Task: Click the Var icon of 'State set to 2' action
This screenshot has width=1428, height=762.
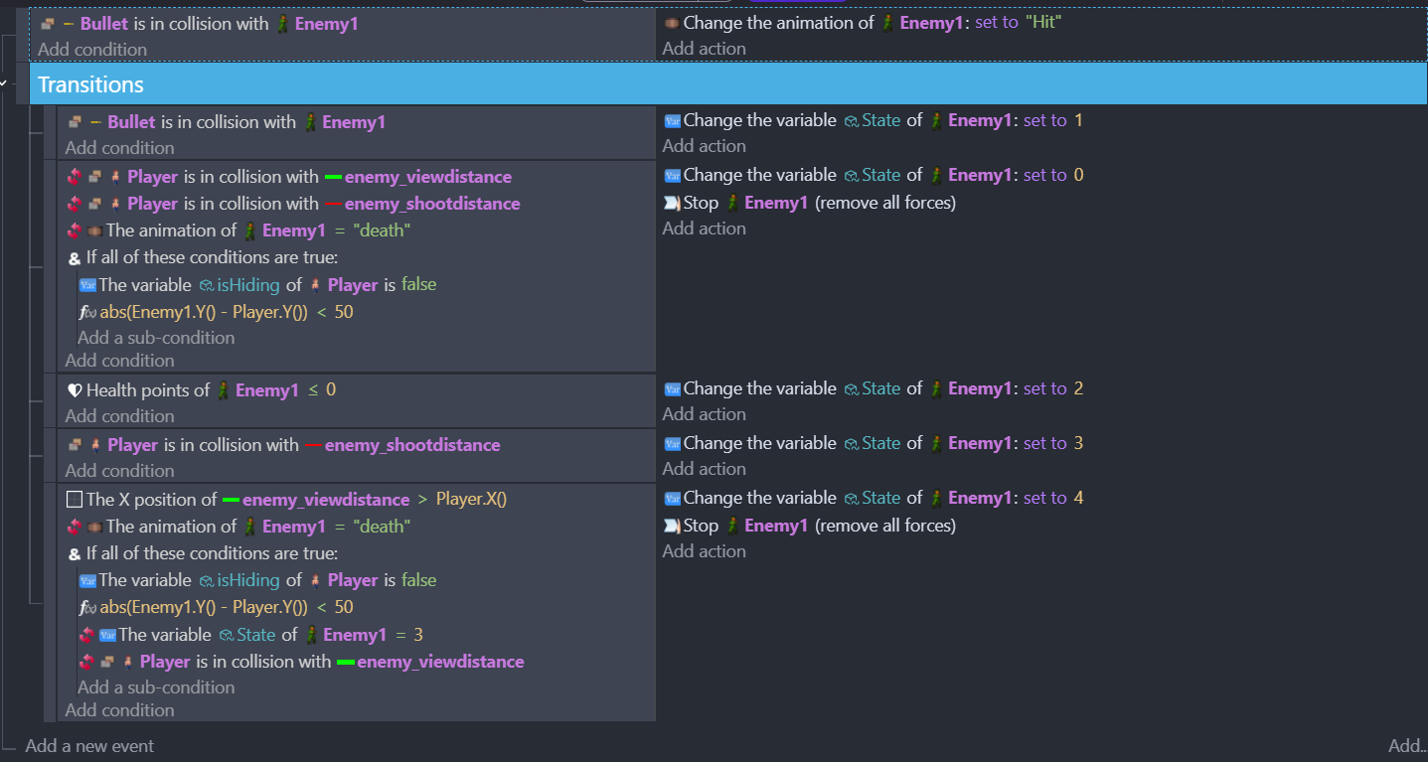Action: [672, 388]
